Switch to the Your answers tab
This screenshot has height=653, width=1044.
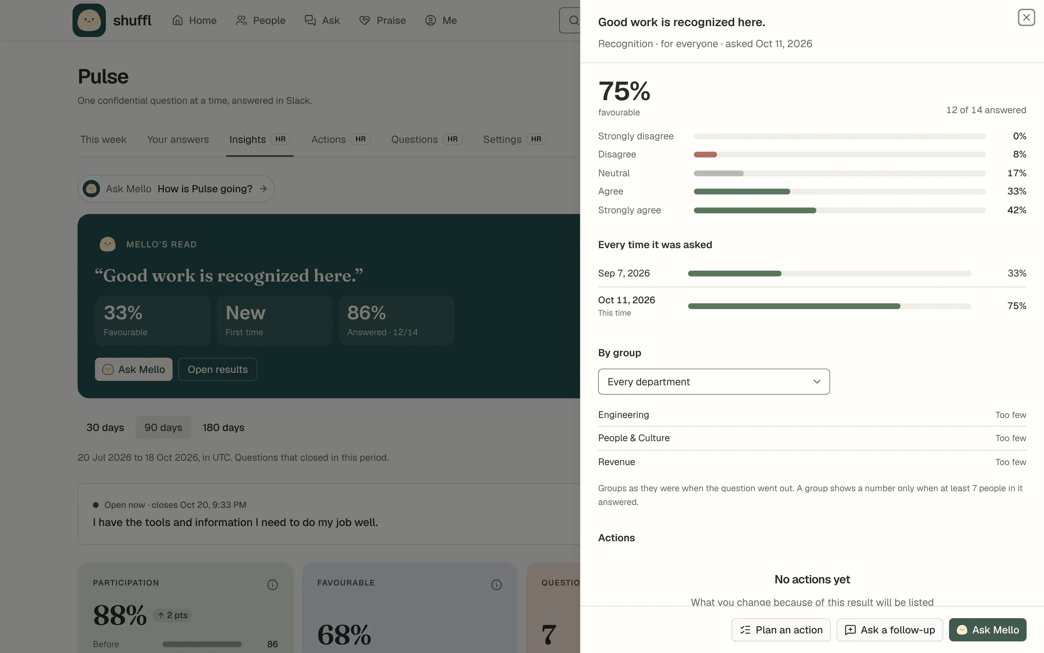(178, 140)
